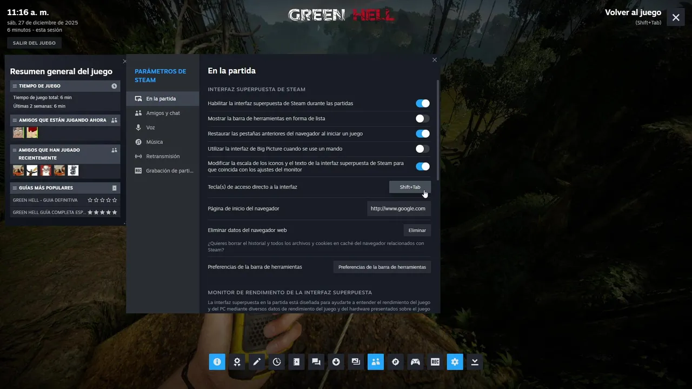Click drag handle icon of Guías más populares
Screen dimensions: 692x389
[x=15, y=188]
